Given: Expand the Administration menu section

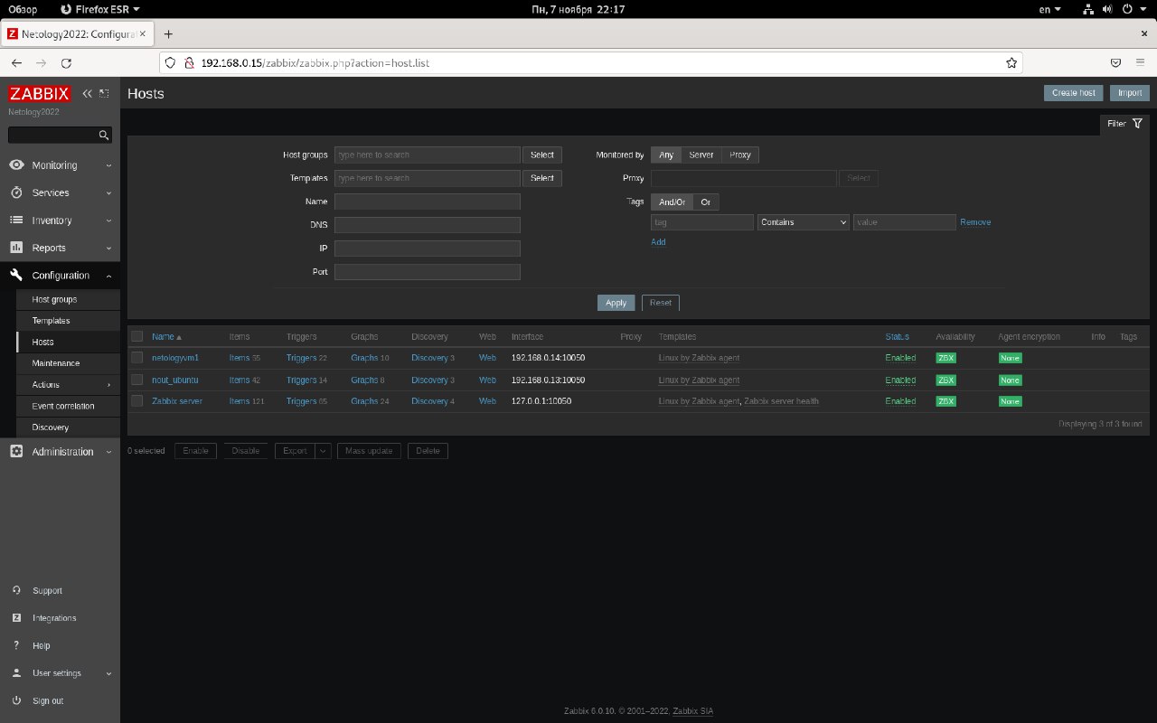Looking at the screenshot, I should click(x=108, y=452).
